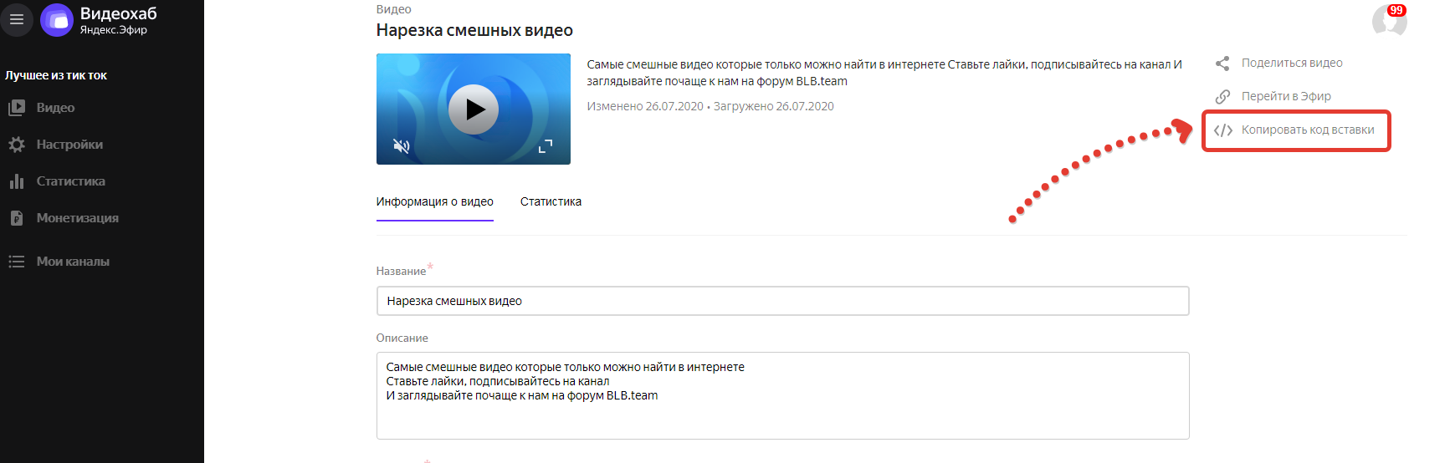This screenshot has width=1450, height=463.
Task: Click the Копировать код вставки link
Action: pyautogui.click(x=1307, y=130)
